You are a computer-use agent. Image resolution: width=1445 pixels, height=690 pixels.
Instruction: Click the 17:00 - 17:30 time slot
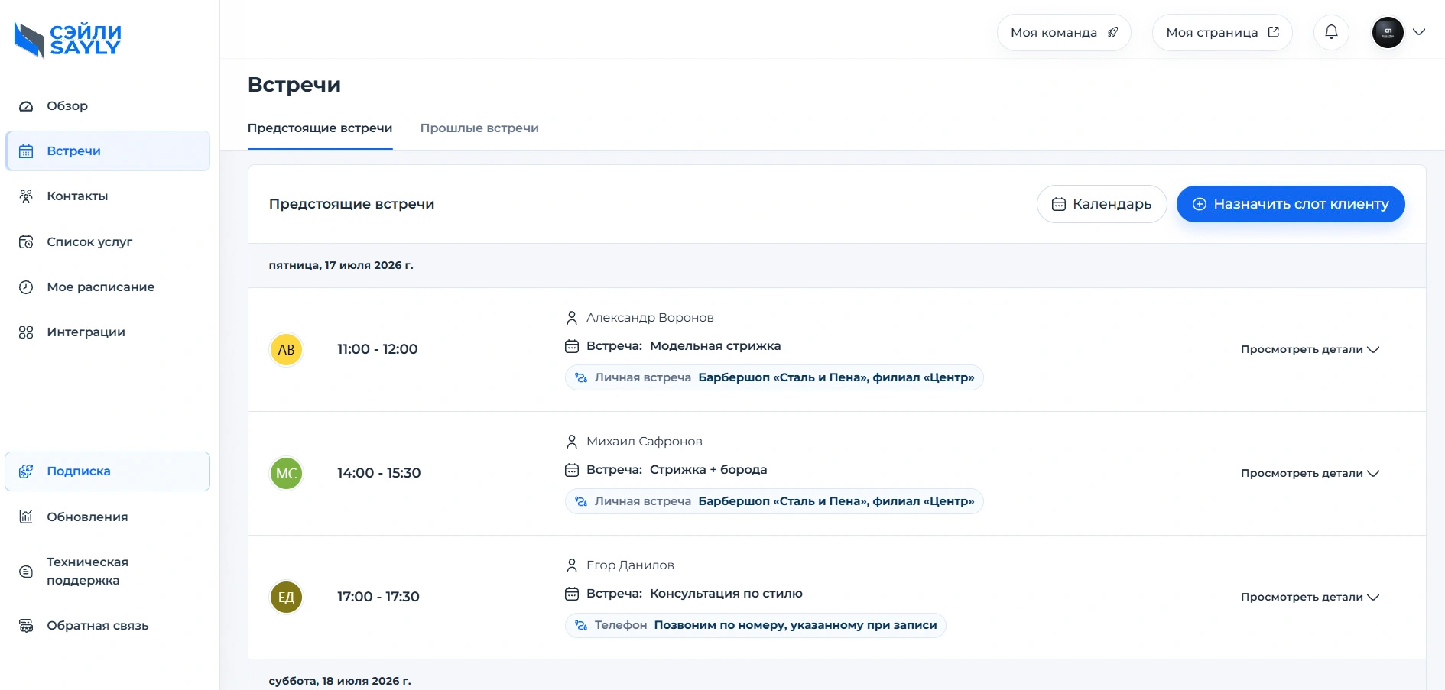[x=378, y=597]
